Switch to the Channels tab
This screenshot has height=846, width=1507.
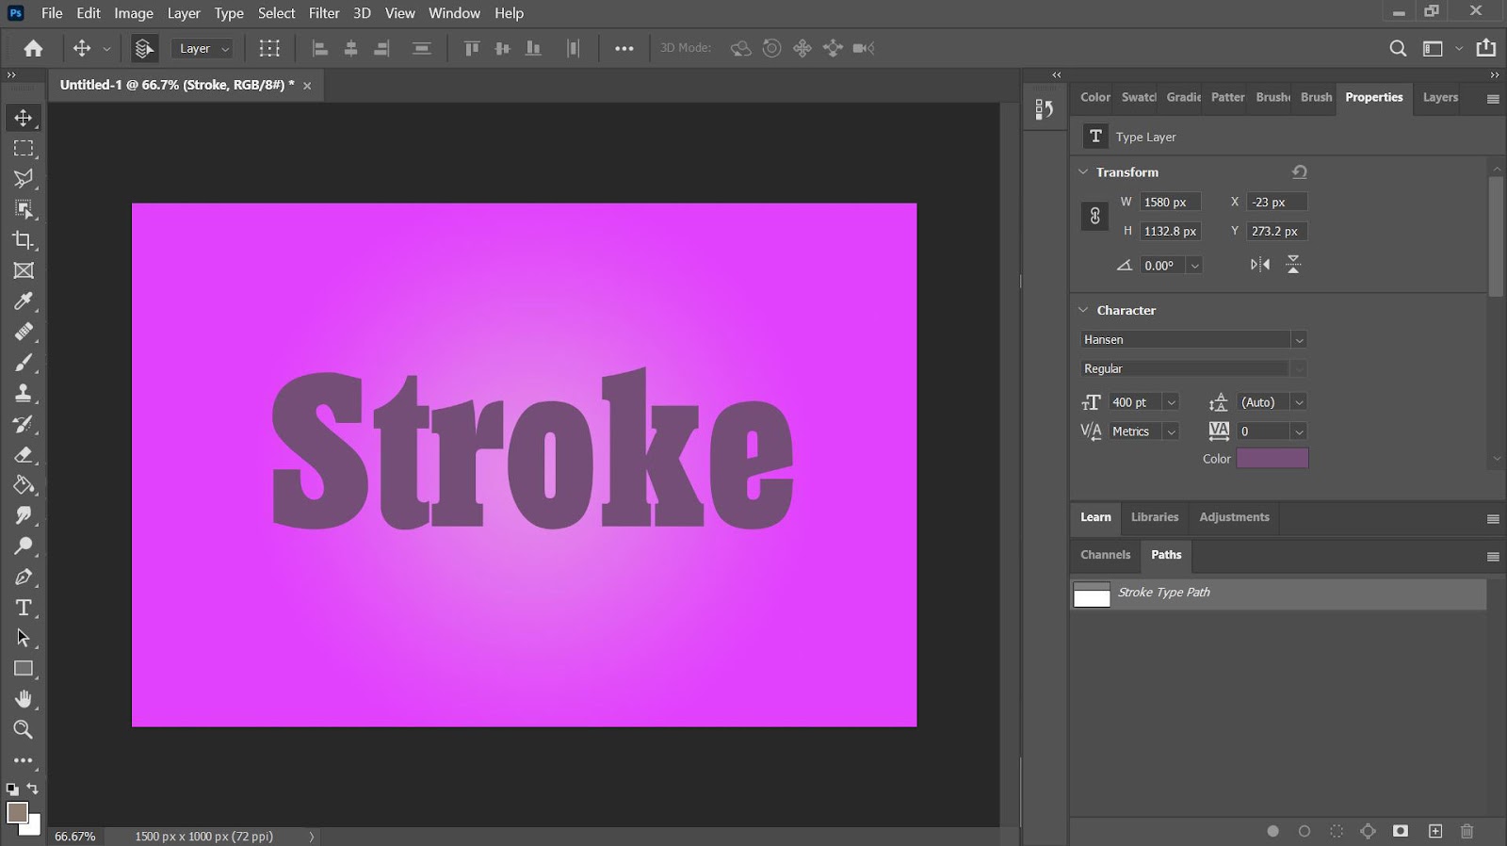coord(1105,555)
